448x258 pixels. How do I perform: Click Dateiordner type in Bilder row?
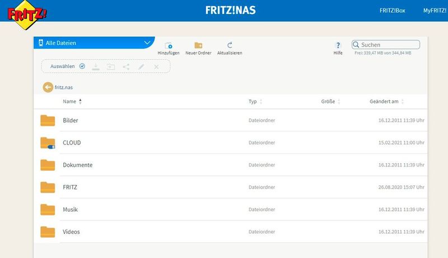(x=262, y=120)
